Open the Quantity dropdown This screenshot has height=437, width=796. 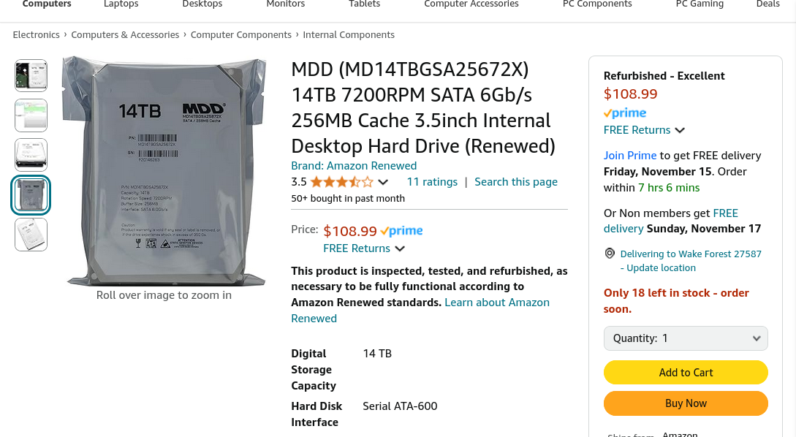[x=686, y=338]
